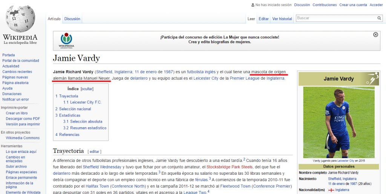Click the search magnifier icon
The width and height of the screenshot is (386, 194).
coord(379,18)
